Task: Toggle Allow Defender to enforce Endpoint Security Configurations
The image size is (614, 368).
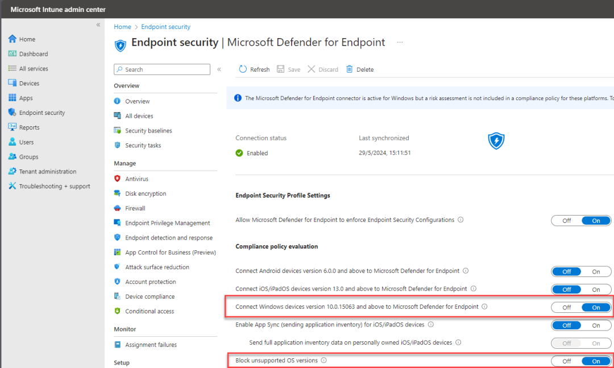Action: pyautogui.click(x=581, y=221)
